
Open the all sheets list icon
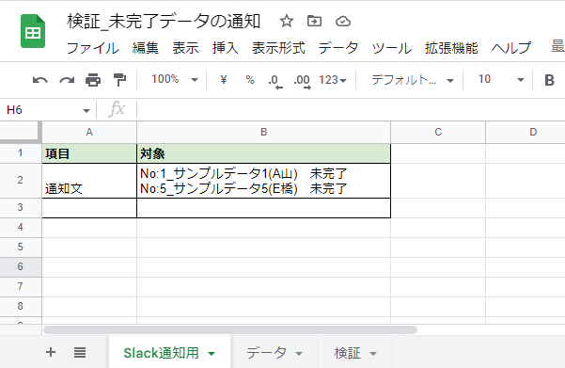tap(80, 353)
